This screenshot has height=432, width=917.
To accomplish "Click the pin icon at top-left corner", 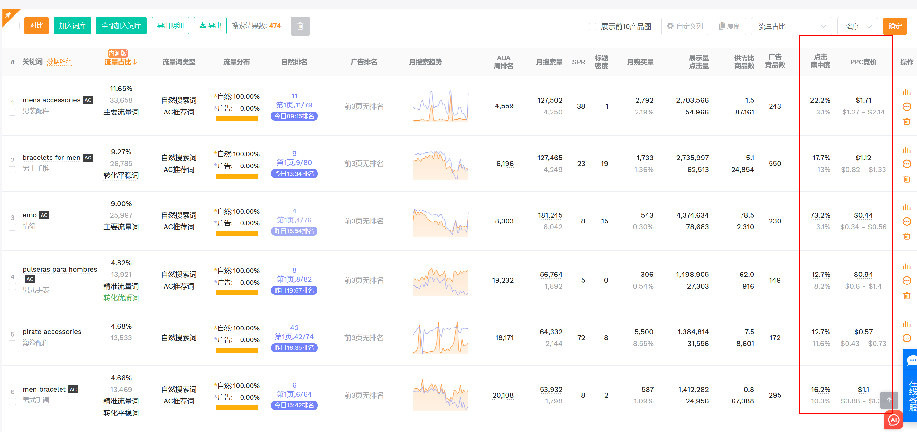I will [8, 15].
